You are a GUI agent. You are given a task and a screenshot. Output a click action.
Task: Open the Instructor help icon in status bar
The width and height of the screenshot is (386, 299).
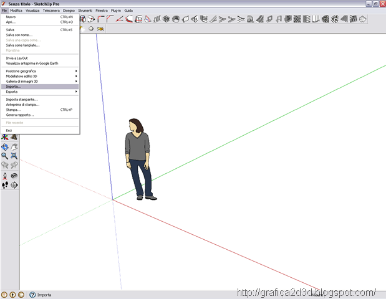click(x=32, y=295)
